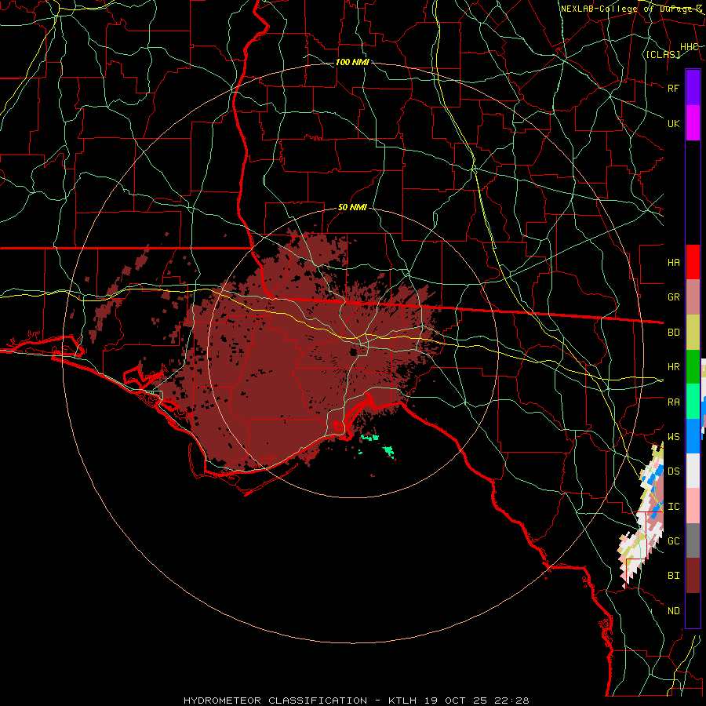Click the Hydrometeor Classification KTLH title caption
706x706 pixels.
pos(357,701)
